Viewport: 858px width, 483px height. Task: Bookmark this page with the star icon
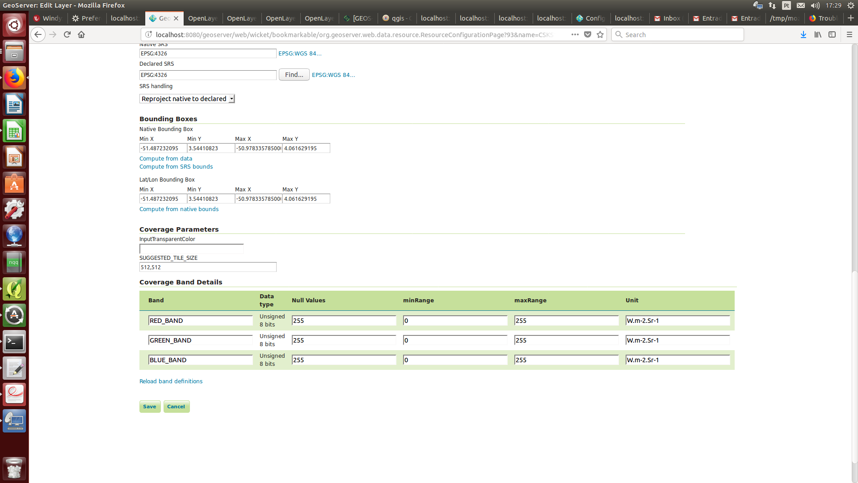point(600,34)
